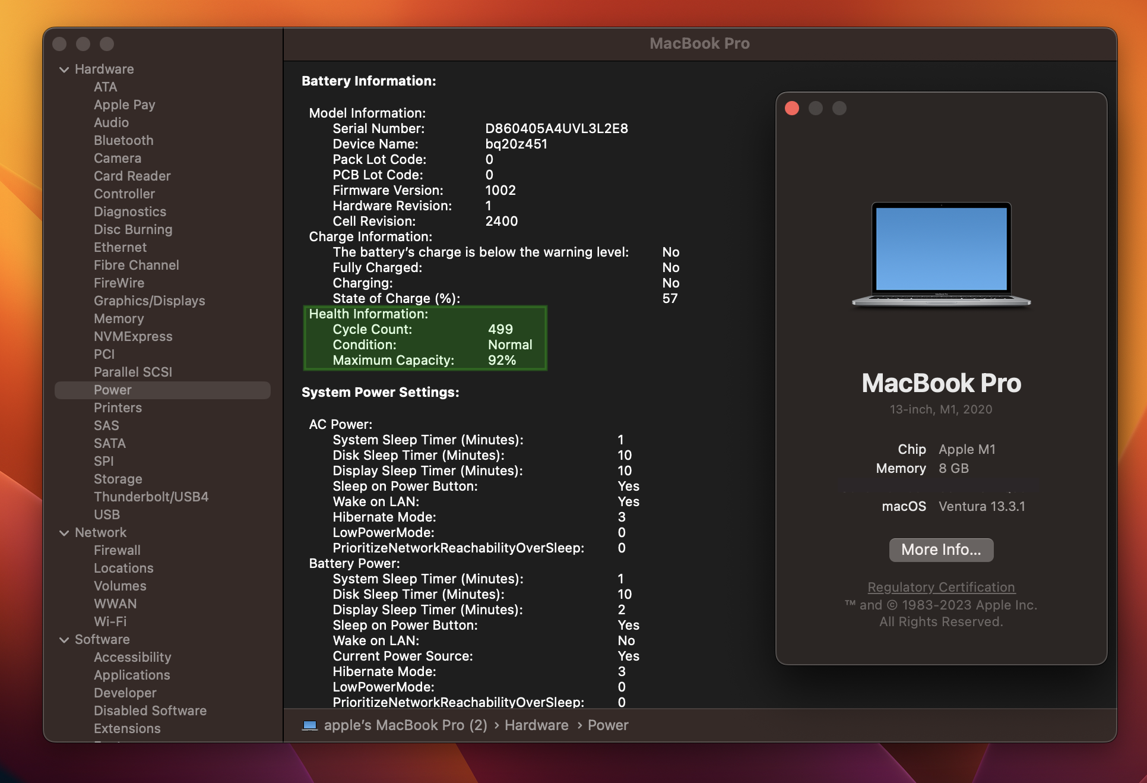Select SAS in the sidebar
This screenshot has height=783, width=1147.
(x=106, y=425)
